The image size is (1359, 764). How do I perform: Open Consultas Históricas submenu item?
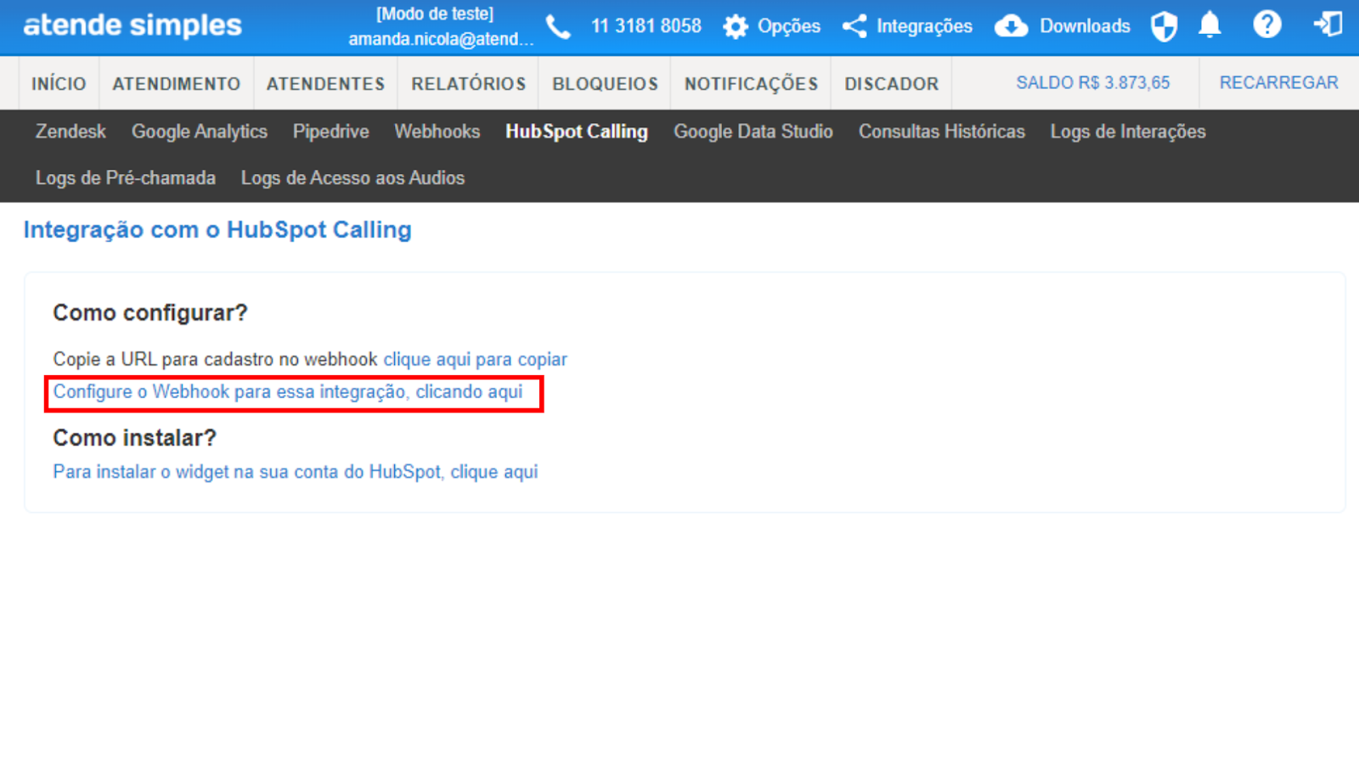click(942, 132)
